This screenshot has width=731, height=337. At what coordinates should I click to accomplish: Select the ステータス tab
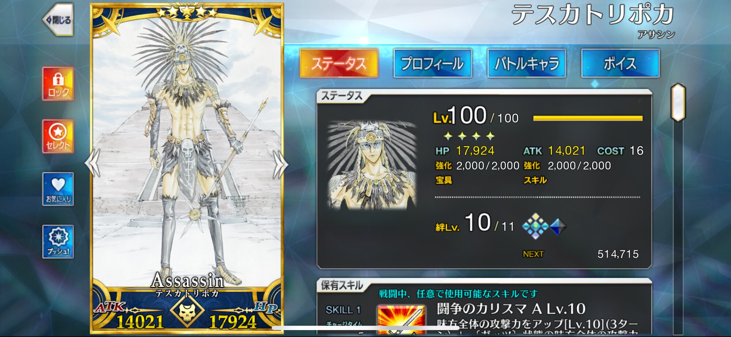point(339,63)
